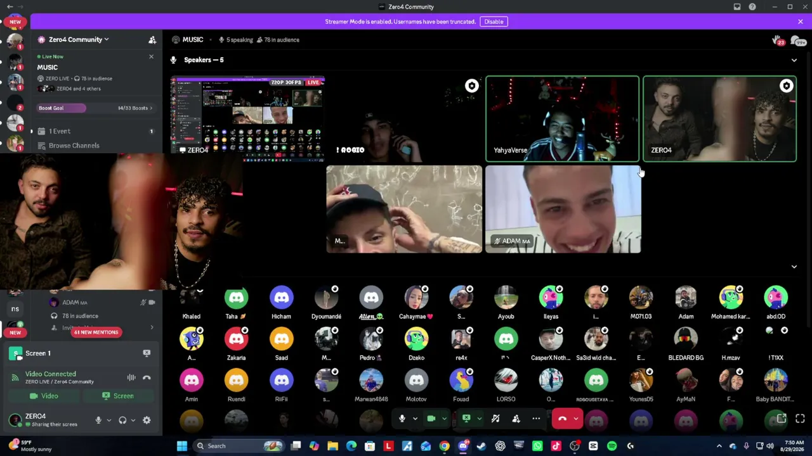812x456 pixels.
Task: Select the YahyaVerse speaker video tile
Action: [562, 118]
